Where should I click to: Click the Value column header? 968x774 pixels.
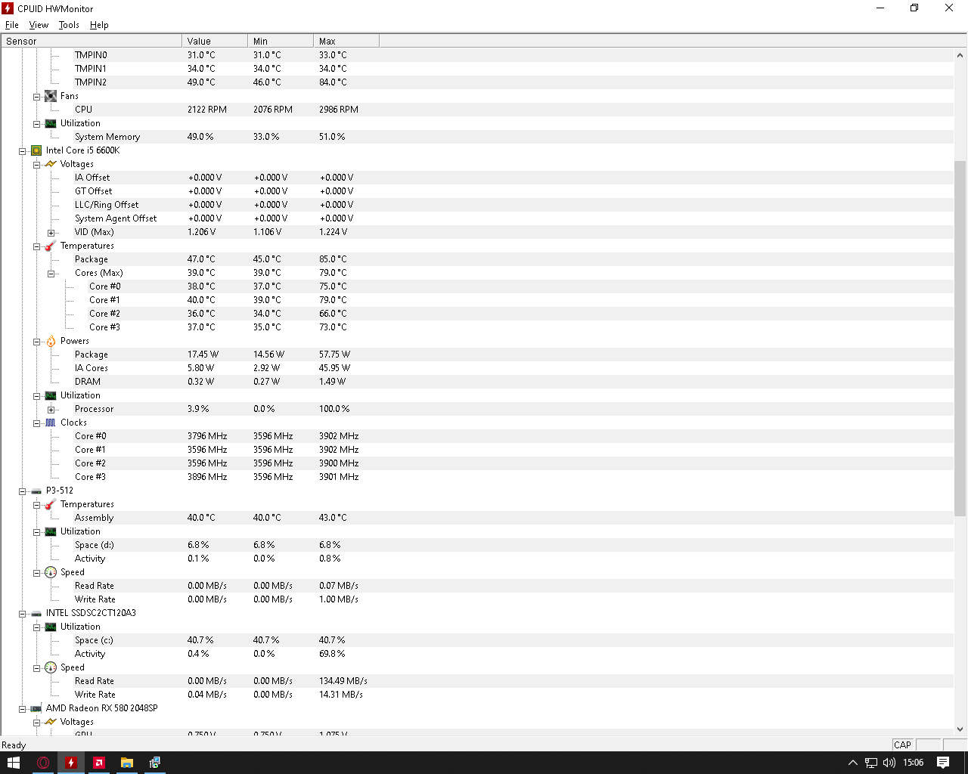(x=215, y=41)
